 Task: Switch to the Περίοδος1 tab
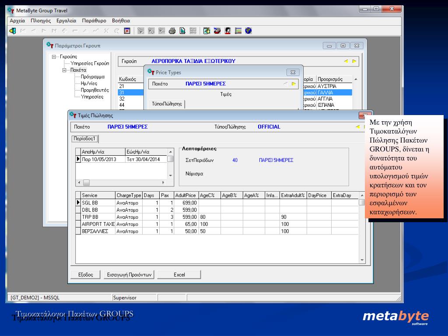point(86,139)
